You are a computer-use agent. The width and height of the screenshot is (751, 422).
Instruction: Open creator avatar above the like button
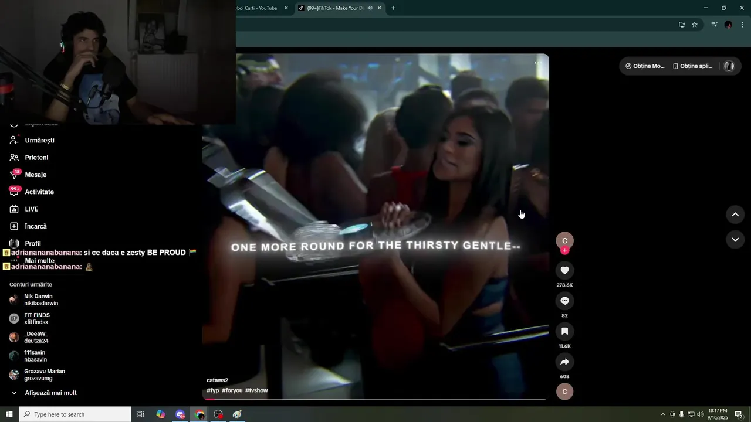click(x=564, y=240)
